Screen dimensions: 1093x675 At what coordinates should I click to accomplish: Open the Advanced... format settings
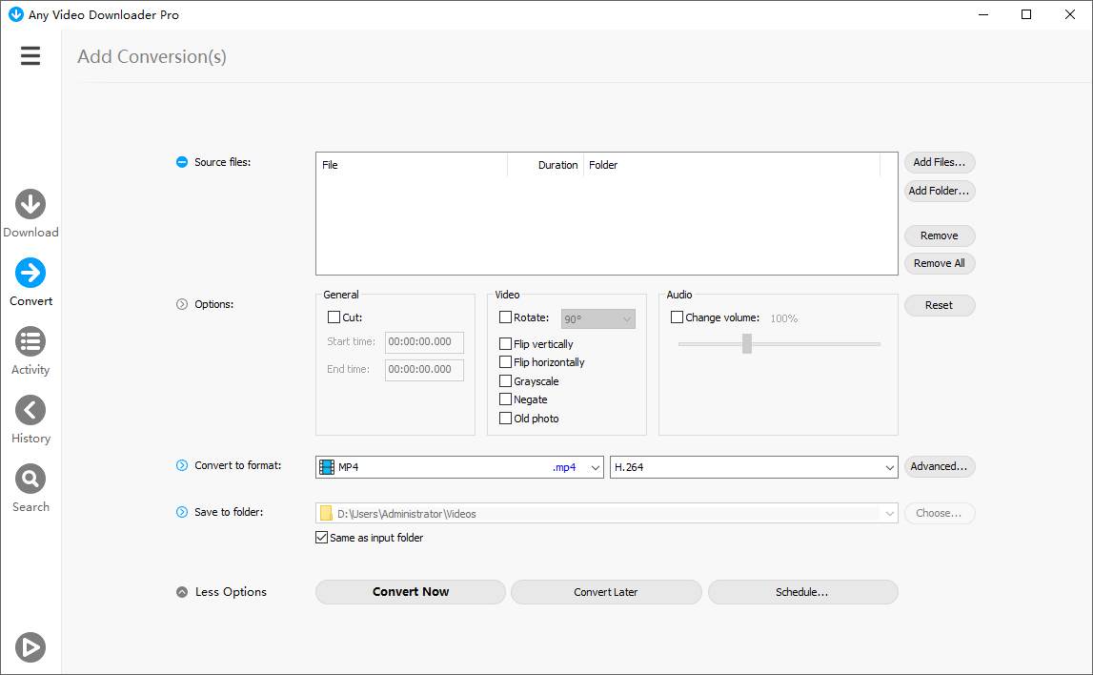pyautogui.click(x=939, y=466)
